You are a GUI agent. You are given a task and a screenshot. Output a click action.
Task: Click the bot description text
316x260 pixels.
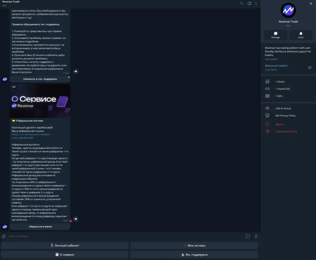[288, 52]
